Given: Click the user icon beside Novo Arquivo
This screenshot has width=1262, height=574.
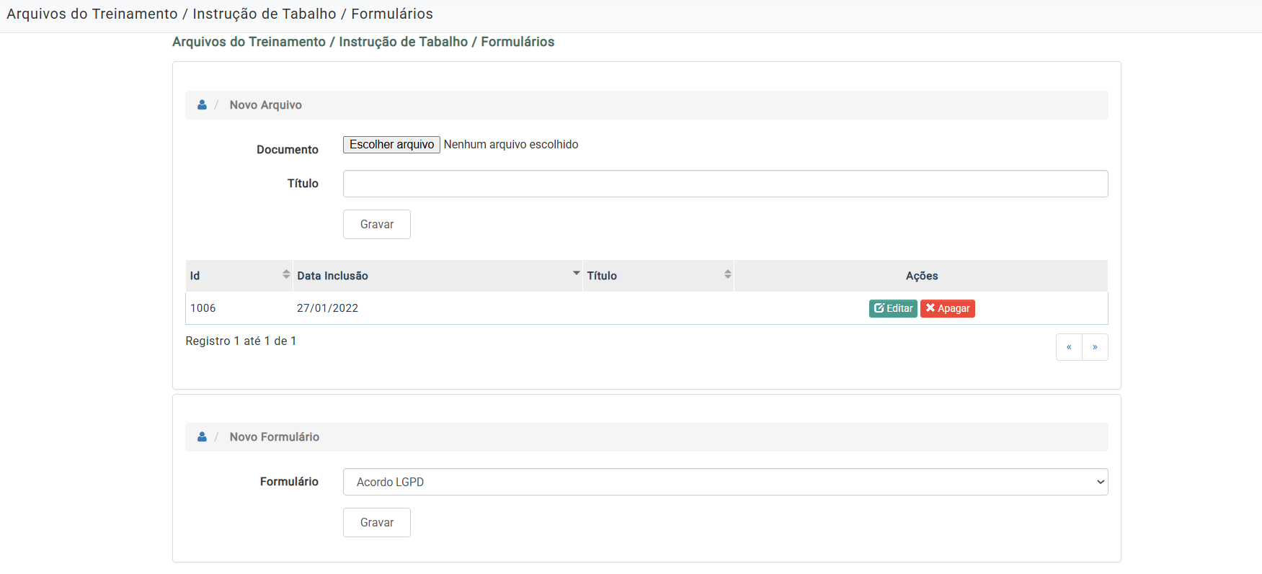Looking at the screenshot, I should click(202, 105).
